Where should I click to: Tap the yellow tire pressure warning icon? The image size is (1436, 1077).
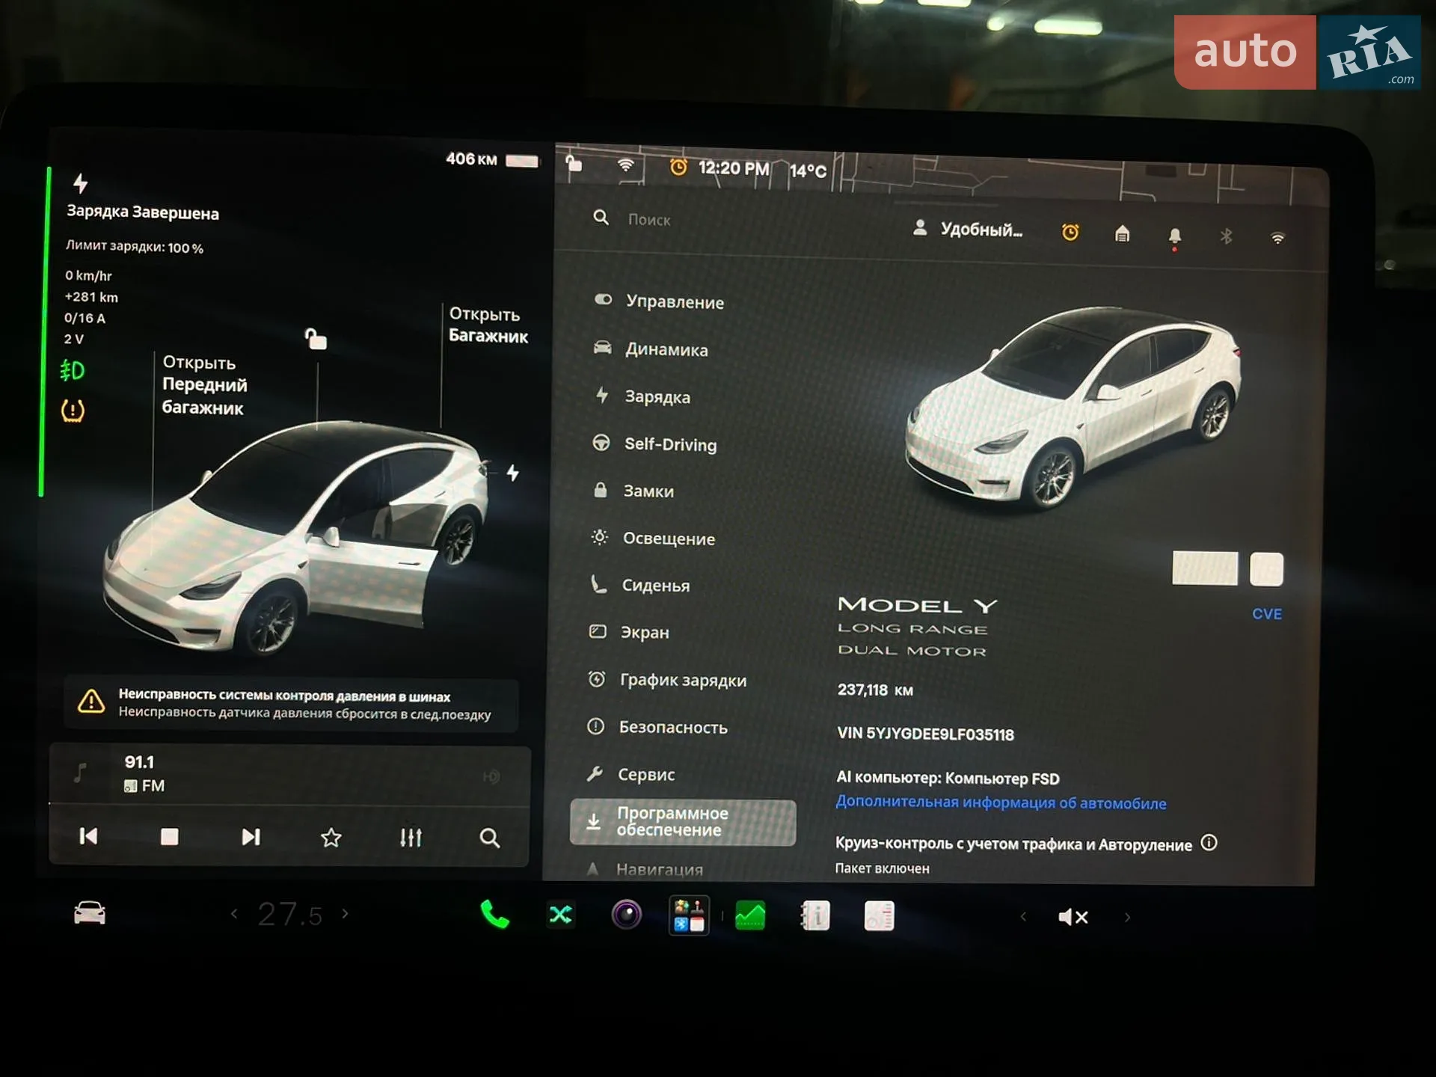(73, 410)
